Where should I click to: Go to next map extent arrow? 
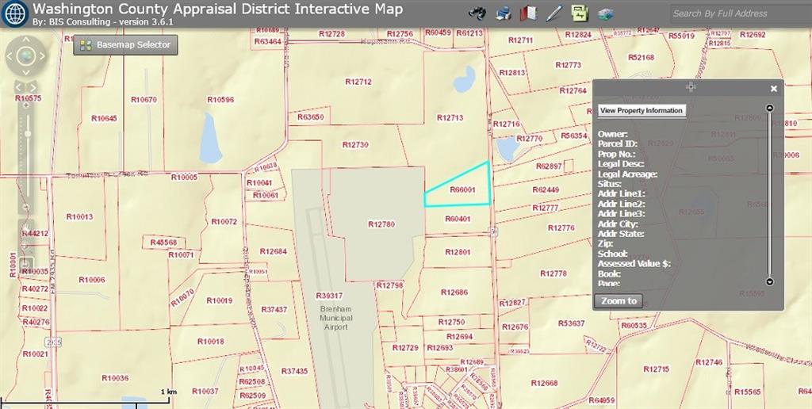tap(33, 86)
